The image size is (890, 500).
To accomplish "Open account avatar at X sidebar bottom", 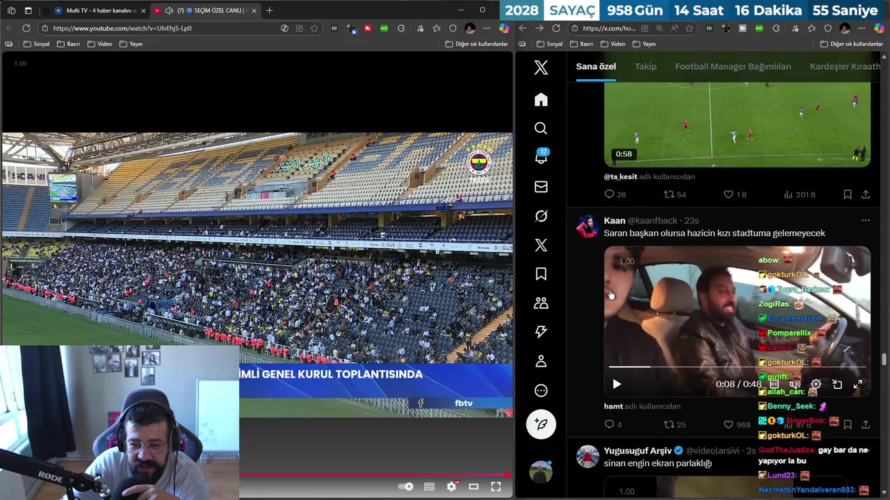I will 541,472.
